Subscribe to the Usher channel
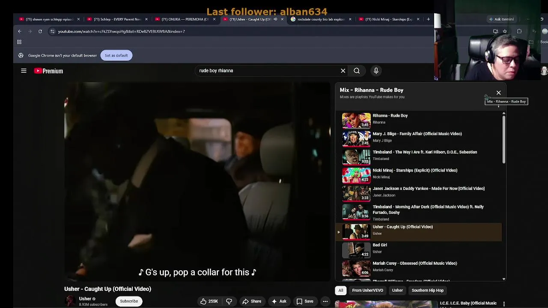548x308 pixels. pyautogui.click(x=129, y=301)
